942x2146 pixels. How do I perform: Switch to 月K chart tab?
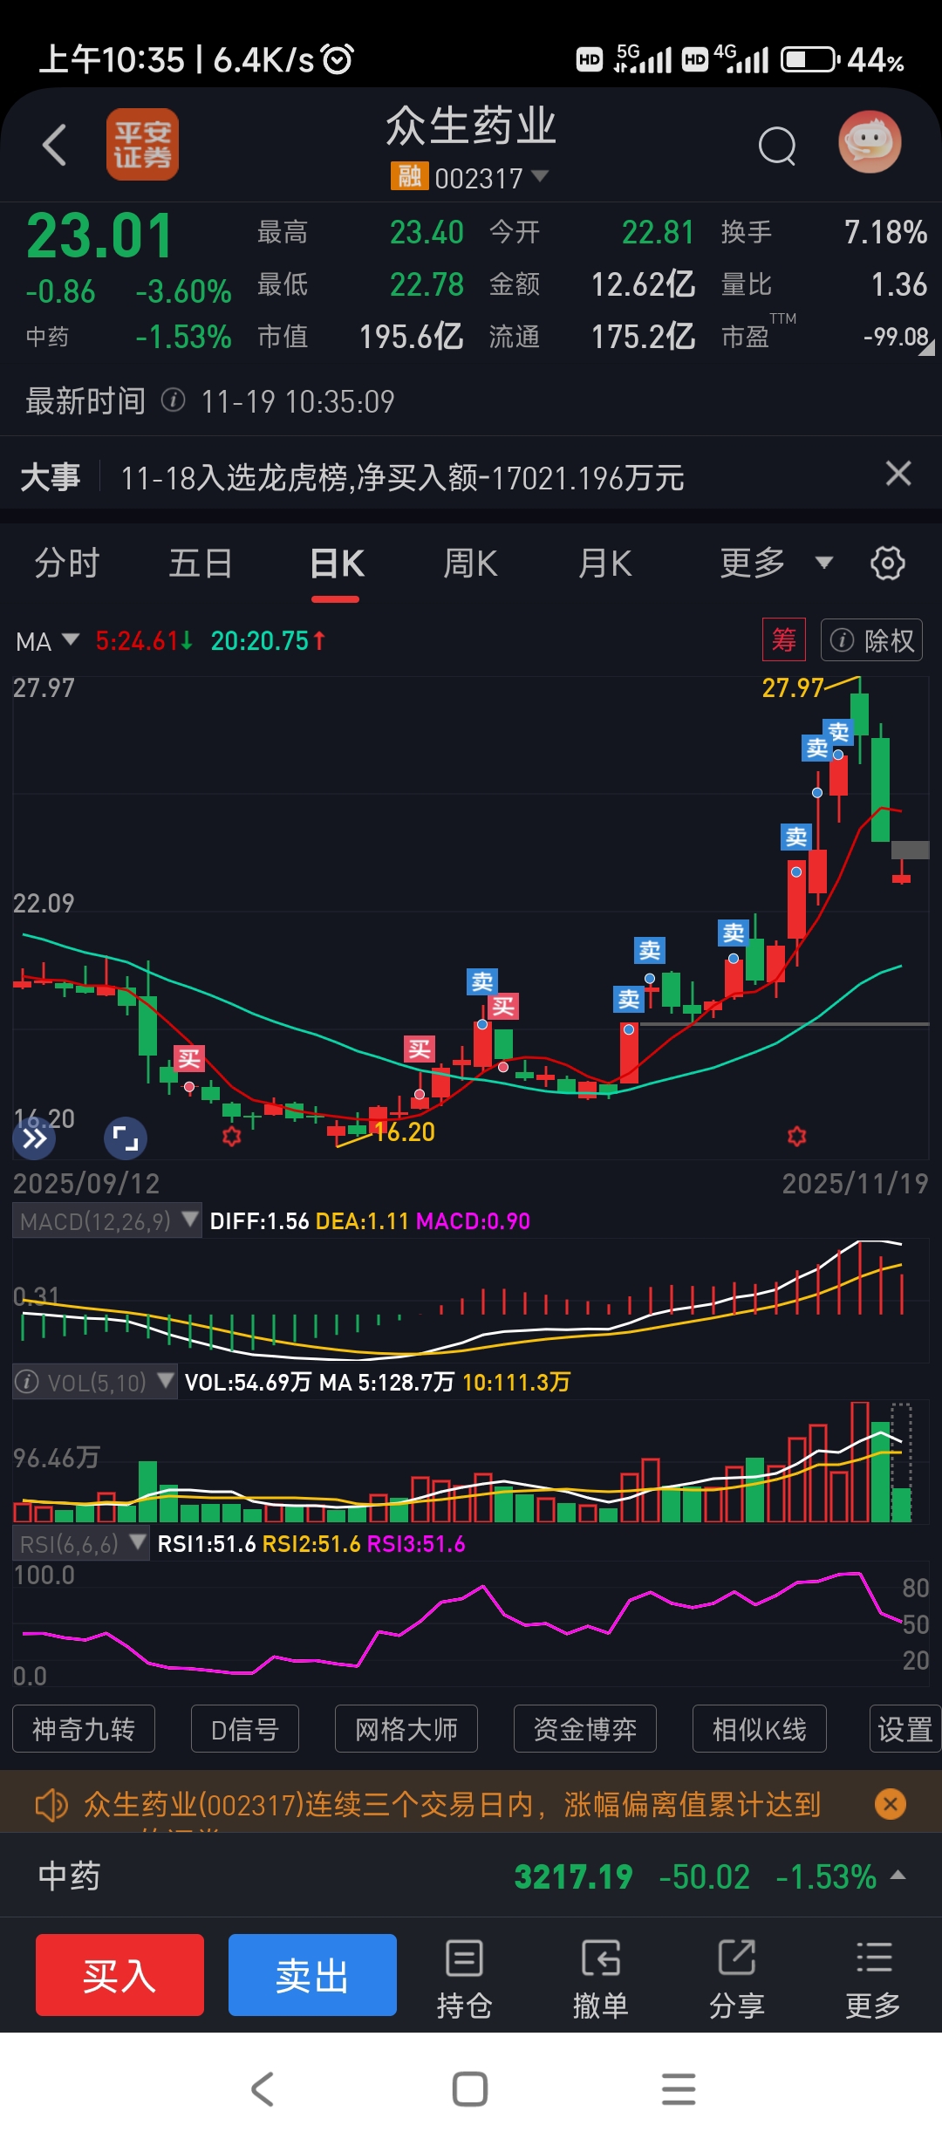605,564
